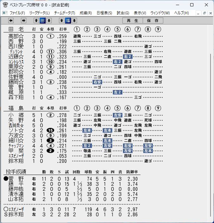Click down arrow right of 福 team icon
Viewport: 214px width, 223px height.
(x=74, y=21)
